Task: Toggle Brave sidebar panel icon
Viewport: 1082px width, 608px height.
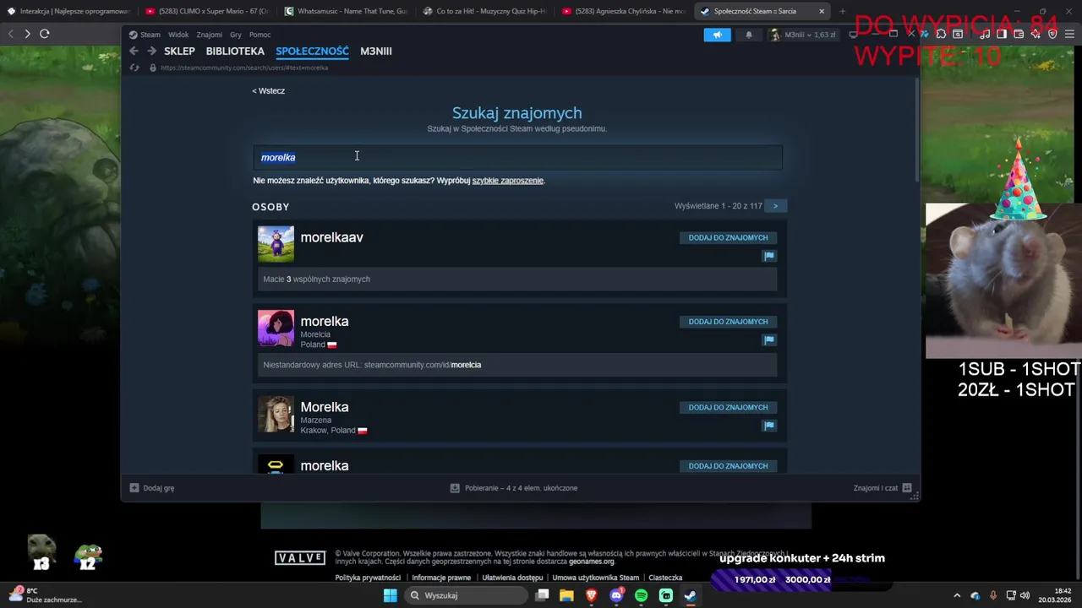Action: [1002, 34]
